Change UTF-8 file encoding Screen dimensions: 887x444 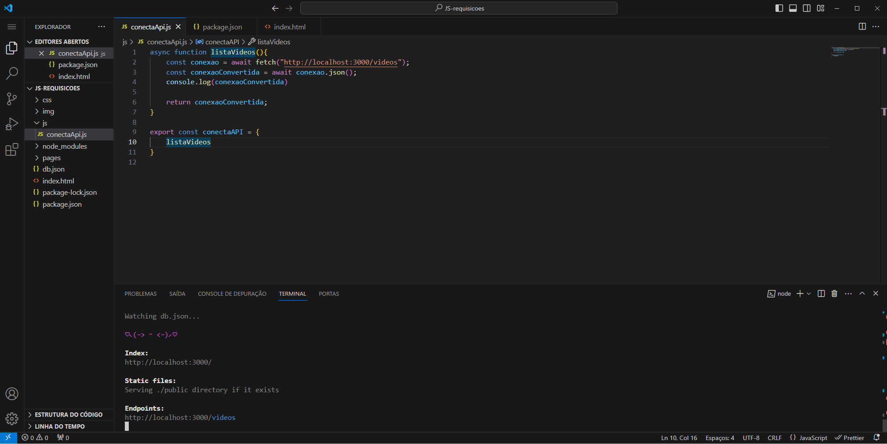751,437
